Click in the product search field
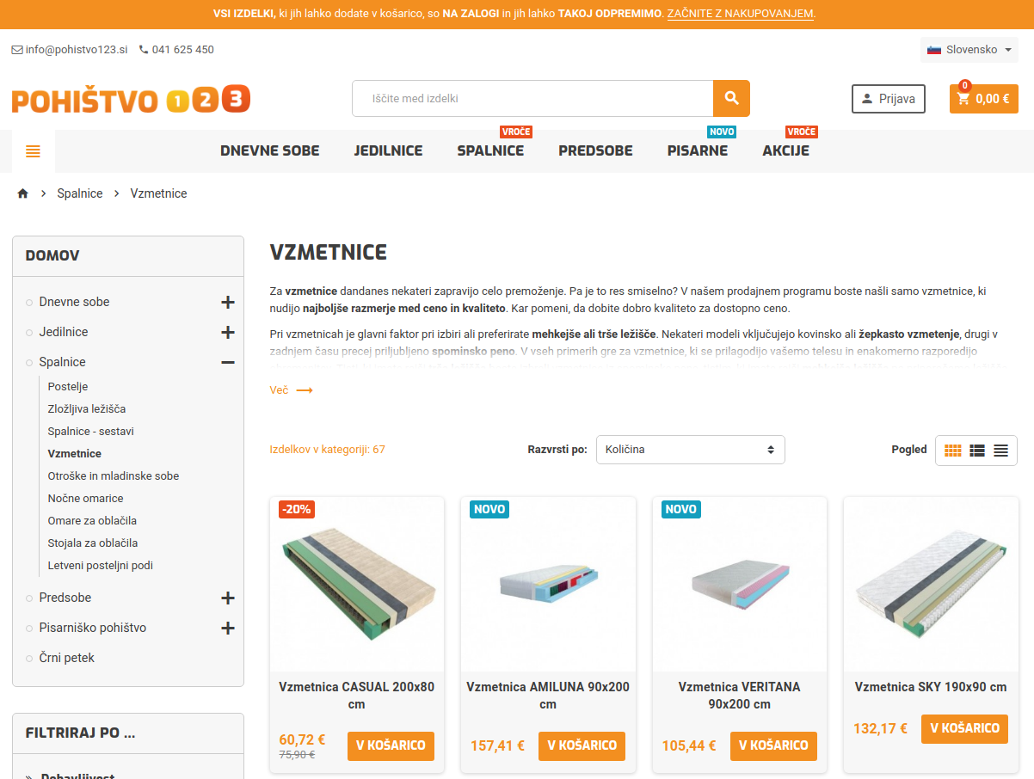This screenshot has width=1034, height=779. 532,98
